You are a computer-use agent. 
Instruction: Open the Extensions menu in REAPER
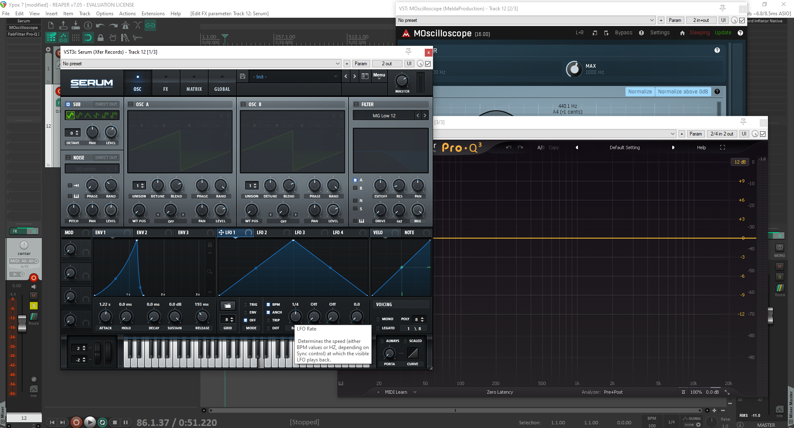[153, 14]
